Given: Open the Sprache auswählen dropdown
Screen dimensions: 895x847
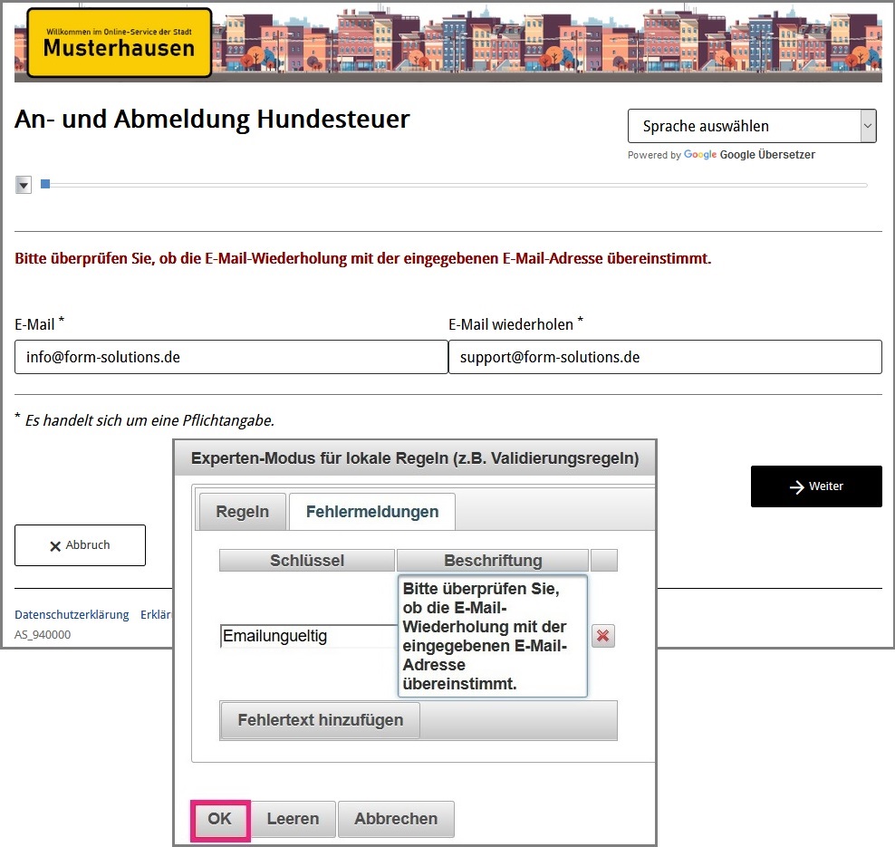Looking at the screenshot, I should (743, 126).
